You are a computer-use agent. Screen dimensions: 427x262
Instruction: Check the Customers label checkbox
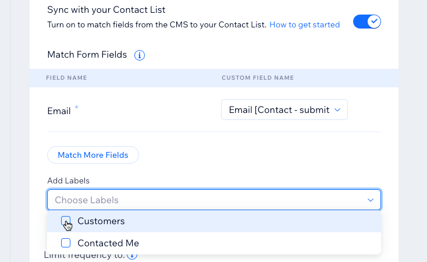pos(66,221)
